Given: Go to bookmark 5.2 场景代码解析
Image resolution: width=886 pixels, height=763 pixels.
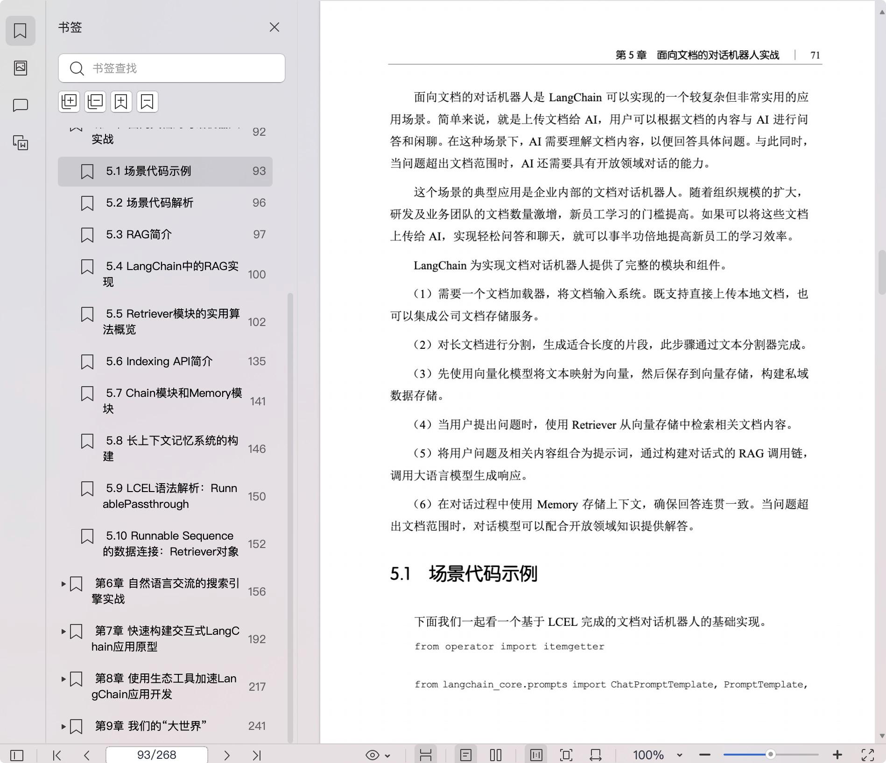Looking at the screenshot, I should 165,203.
